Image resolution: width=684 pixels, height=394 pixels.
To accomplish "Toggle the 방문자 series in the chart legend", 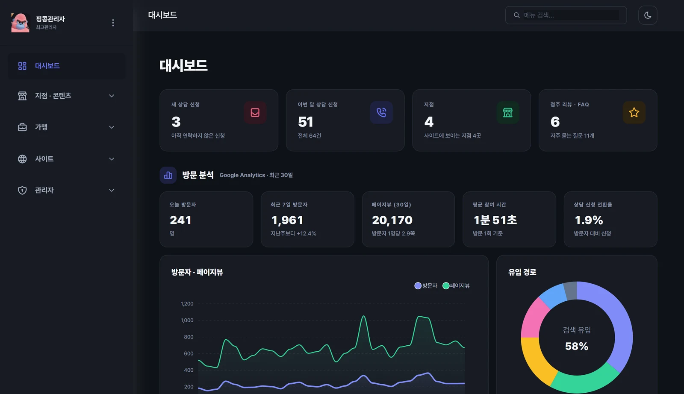I will point(426,286).
